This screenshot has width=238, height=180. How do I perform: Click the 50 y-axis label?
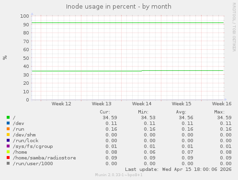[x=26, y=58]
